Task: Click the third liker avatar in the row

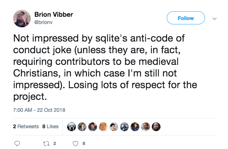Action: click(x=93, y=126)
